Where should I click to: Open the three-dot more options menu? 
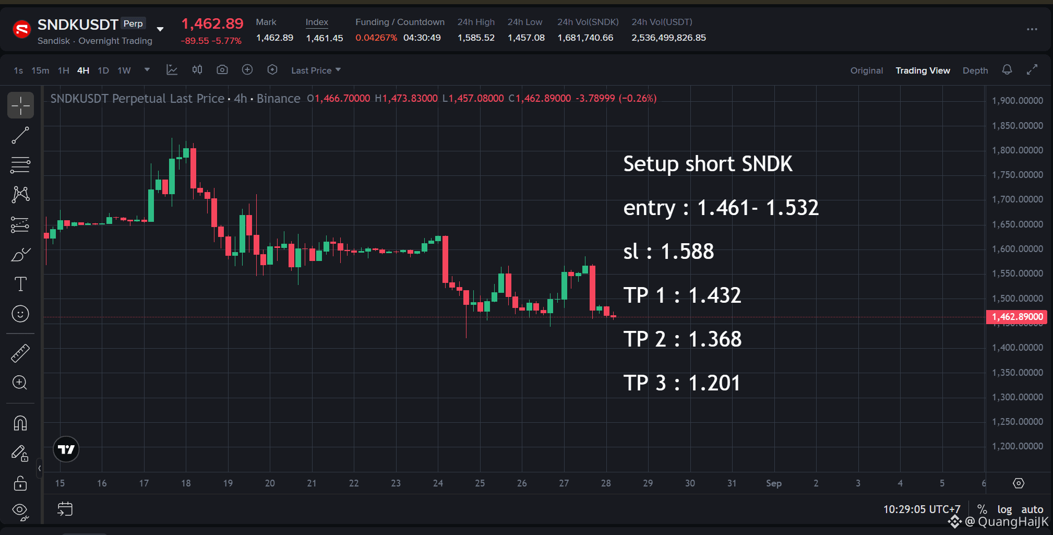click(x=1032, y=29)
